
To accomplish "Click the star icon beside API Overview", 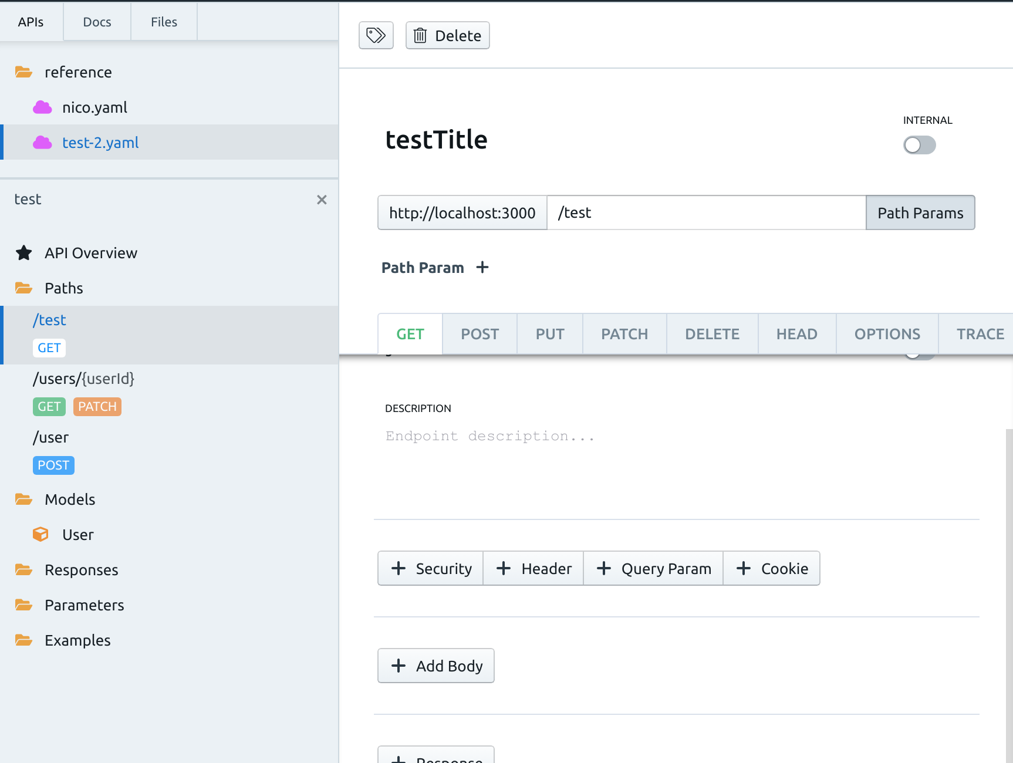I will click(x=23, y=252).
